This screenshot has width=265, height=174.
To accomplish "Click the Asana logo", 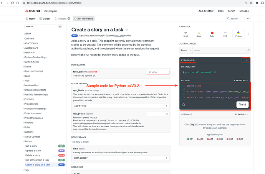I will [33, 11].
